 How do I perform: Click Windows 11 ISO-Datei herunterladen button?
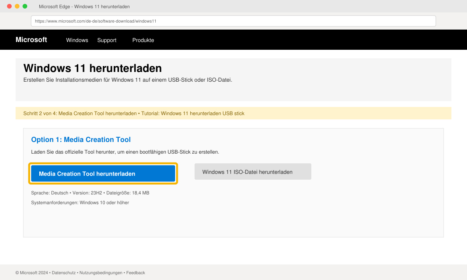253,171
